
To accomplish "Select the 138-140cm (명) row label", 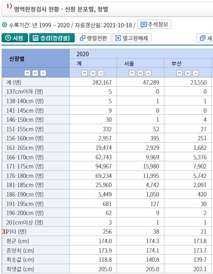I will (x=25, y=101).
